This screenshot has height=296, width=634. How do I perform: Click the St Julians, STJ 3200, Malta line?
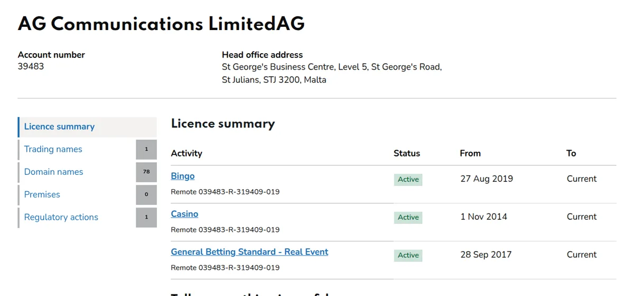pyautogui.click(x=274, y=80)
